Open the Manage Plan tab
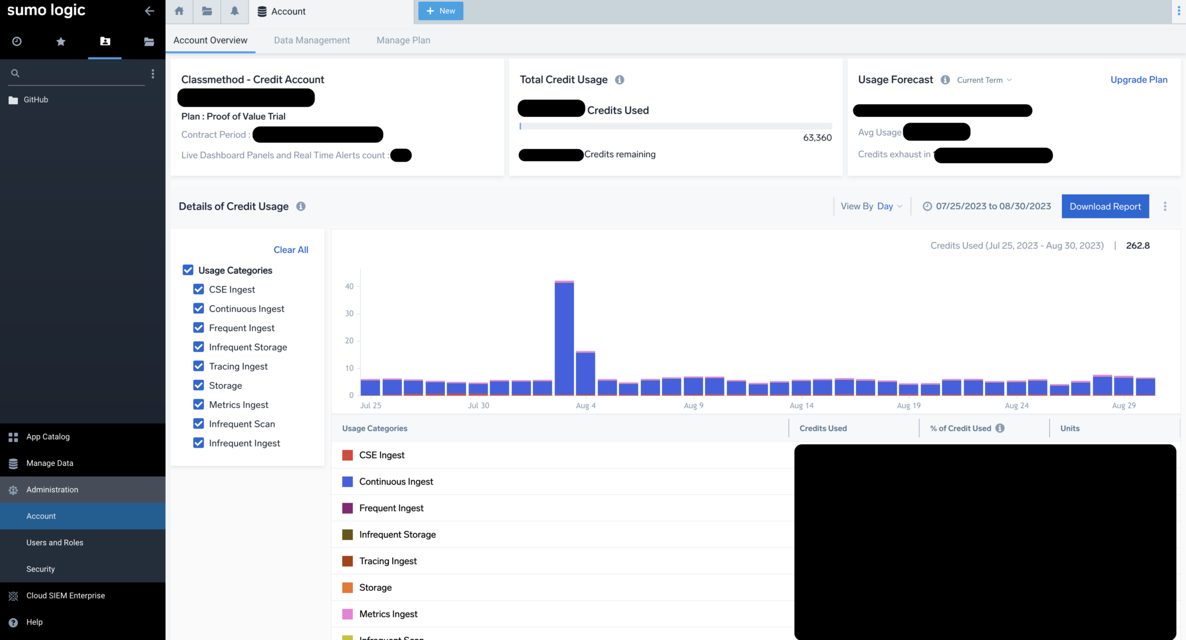 pyautogui.click(x=403, y=40)
